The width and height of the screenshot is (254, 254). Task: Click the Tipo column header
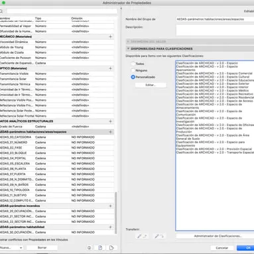pos(38,19)
